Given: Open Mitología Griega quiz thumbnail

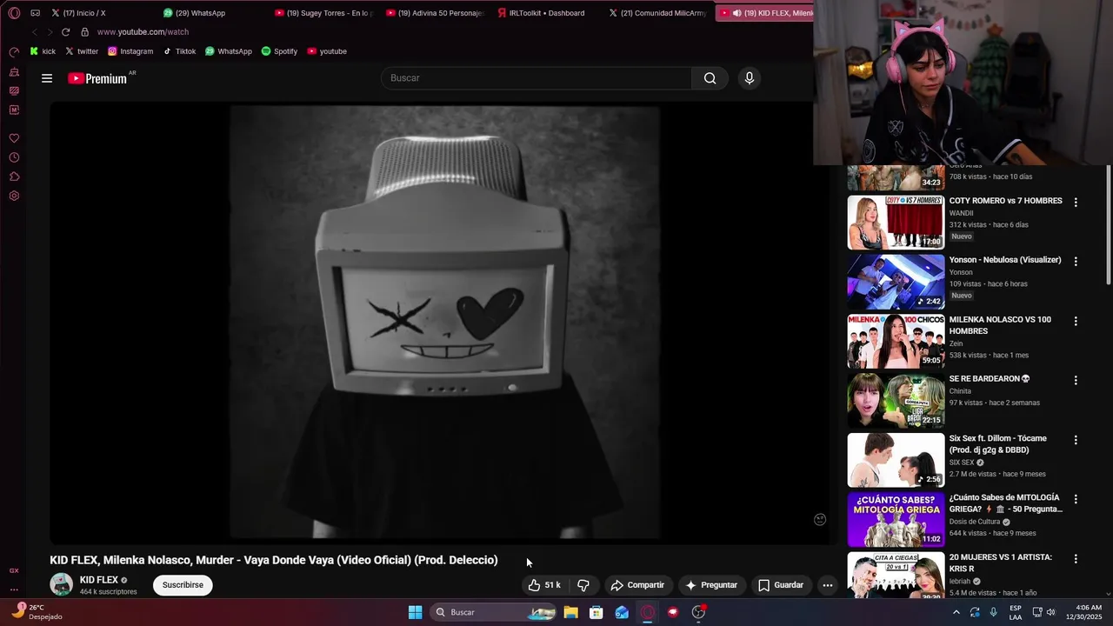Looking at the screenshot, I should (x=896, y=519).
